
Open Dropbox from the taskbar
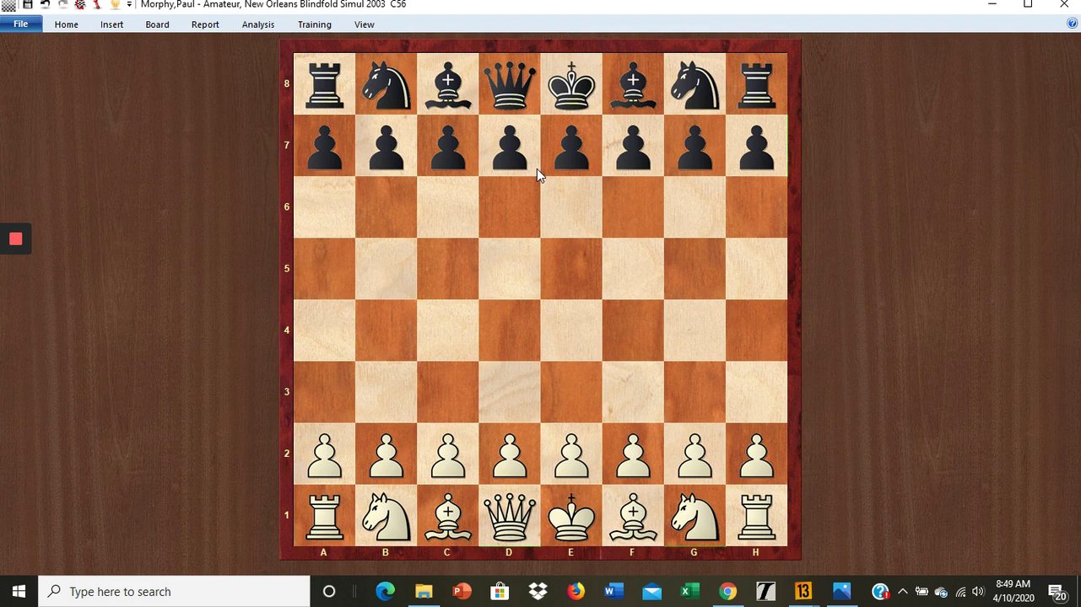(538, 591)
